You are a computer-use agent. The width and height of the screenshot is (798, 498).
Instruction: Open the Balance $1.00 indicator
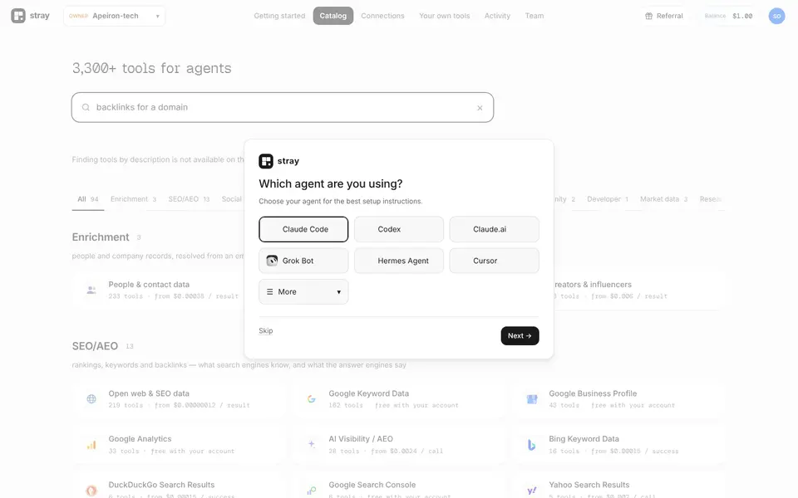tap(728, 16)
